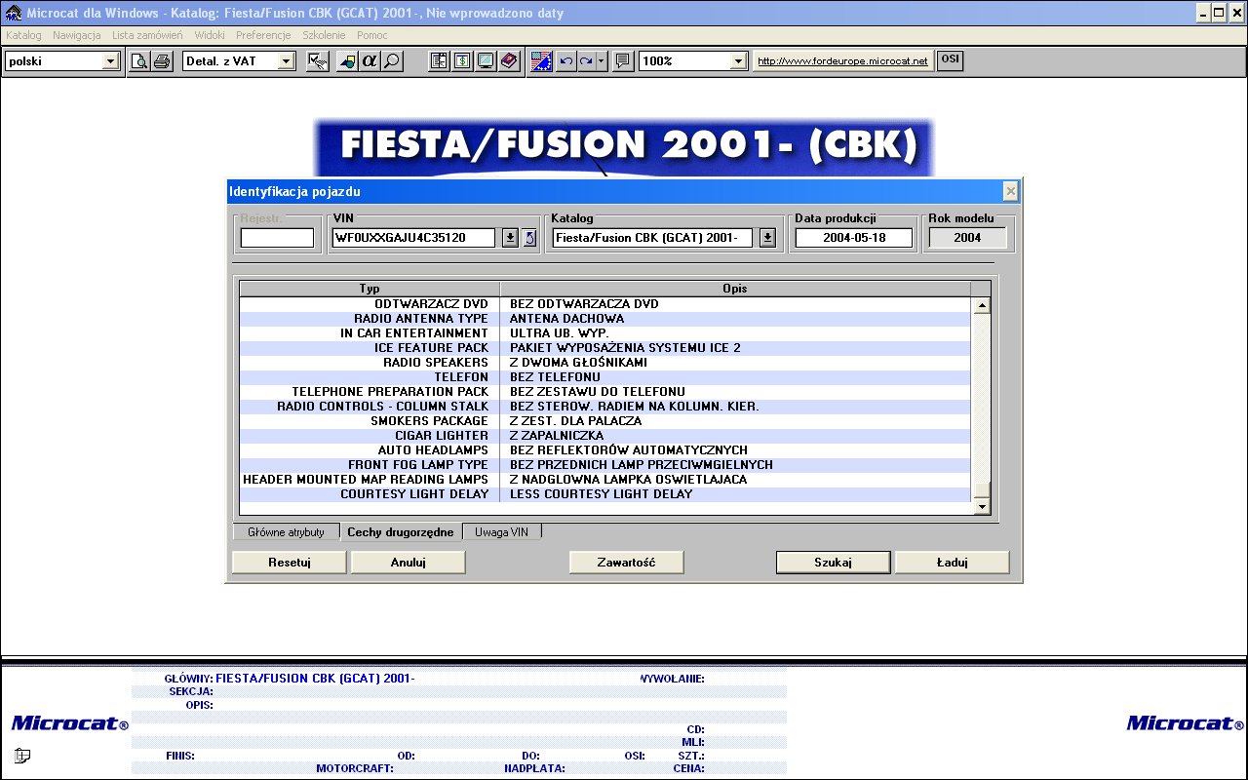Click the printer icon in toolbar
This screenshot has width=1248, height=780.
[x=162, y=61]
